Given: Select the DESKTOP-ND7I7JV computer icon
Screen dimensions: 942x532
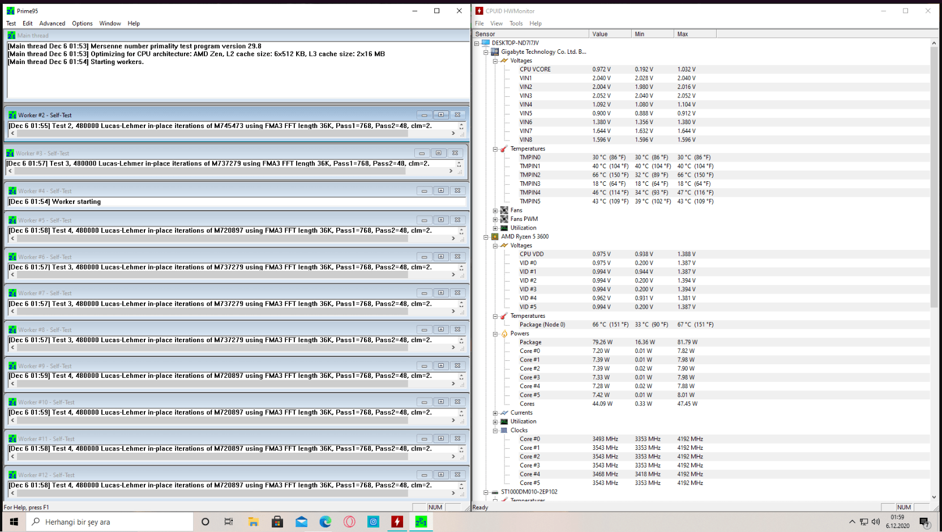Looking at the screenshot, I should [x=486, y=42].
